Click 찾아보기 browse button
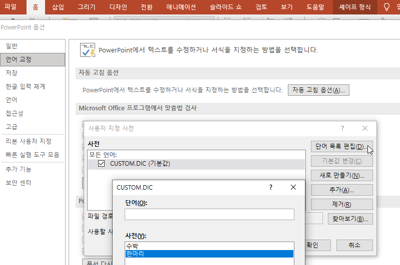 (x=350, y=219)
